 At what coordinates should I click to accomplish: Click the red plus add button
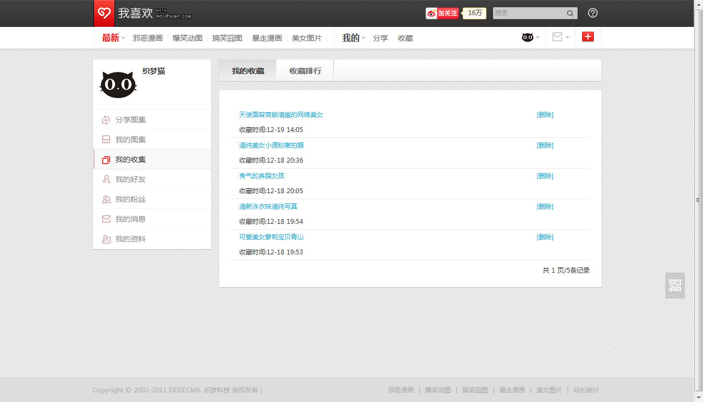pyautogui.click(x=588, y=37)
